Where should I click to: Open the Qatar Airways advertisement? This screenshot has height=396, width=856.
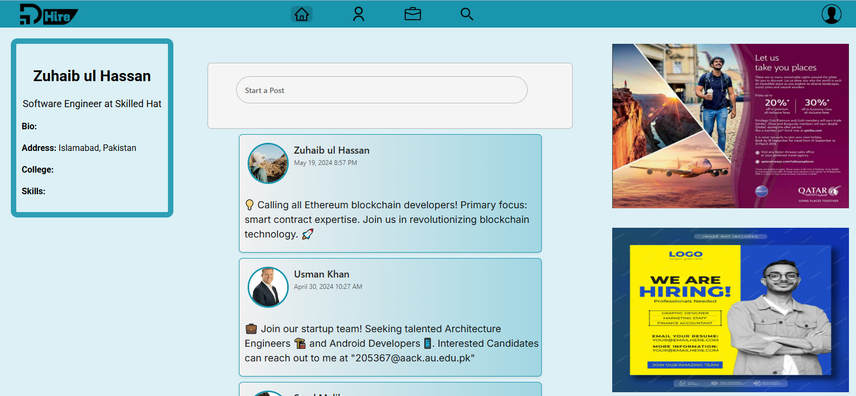730,126
